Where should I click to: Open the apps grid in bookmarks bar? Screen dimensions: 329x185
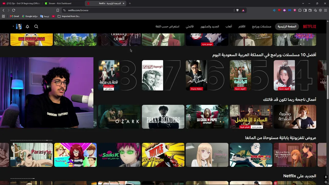pos(3,16)
